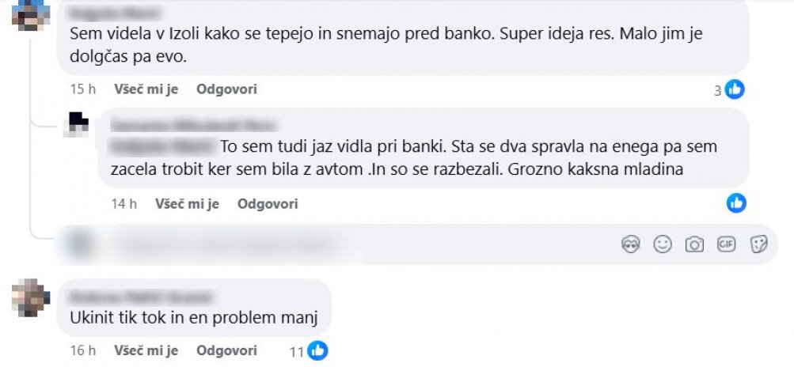The image size is (794, 367).
Task: Like the Izola comment with Všeč mi je
Action: point(146,89)
